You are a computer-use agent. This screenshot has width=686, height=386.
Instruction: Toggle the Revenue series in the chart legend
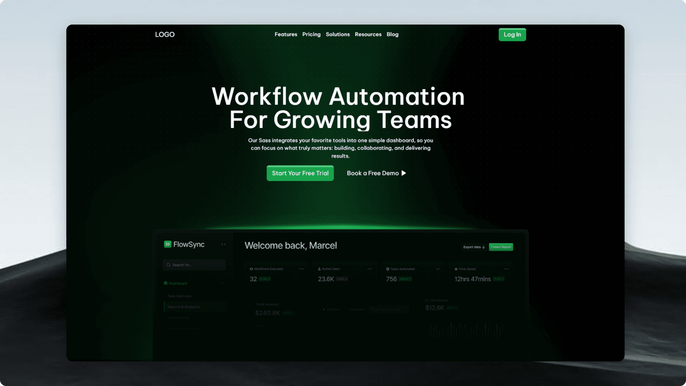tap(332, 310)
